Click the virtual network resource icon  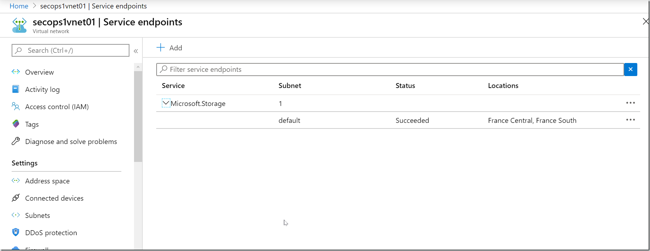pyautogui.click(x=19, y=25)
